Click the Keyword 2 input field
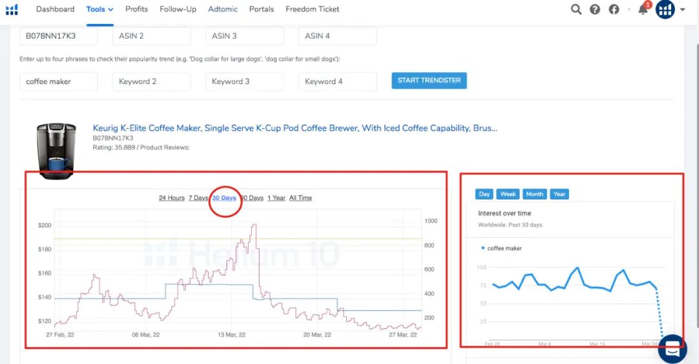The image size is (699, 364). 151,82
